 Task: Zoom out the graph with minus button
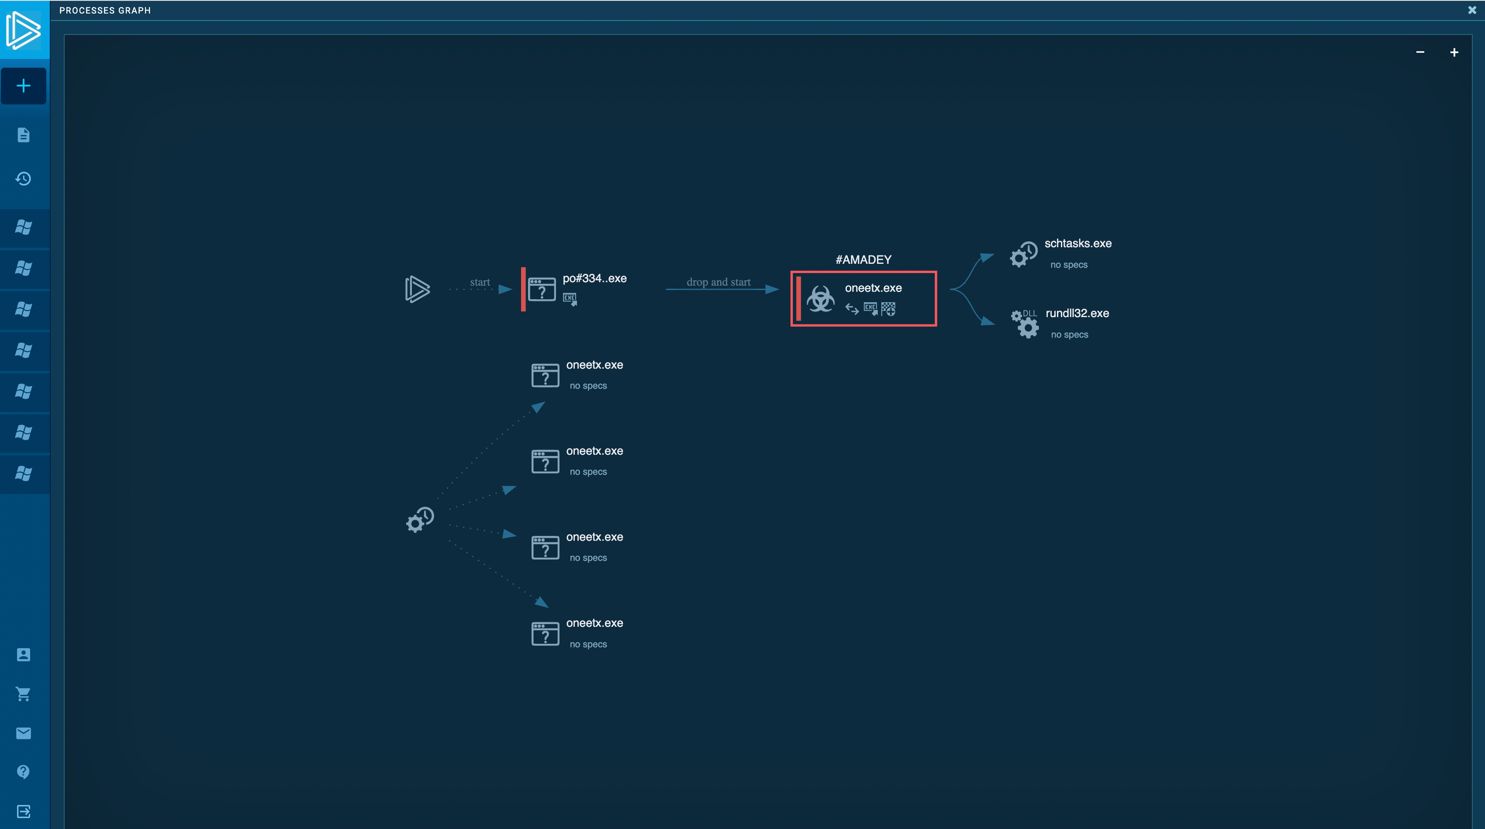(1420, 52)
